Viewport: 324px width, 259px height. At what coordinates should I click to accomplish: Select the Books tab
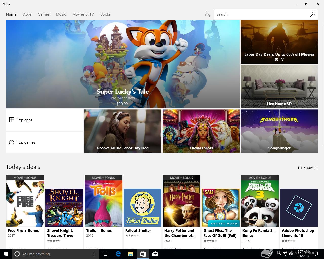point(106,14)
